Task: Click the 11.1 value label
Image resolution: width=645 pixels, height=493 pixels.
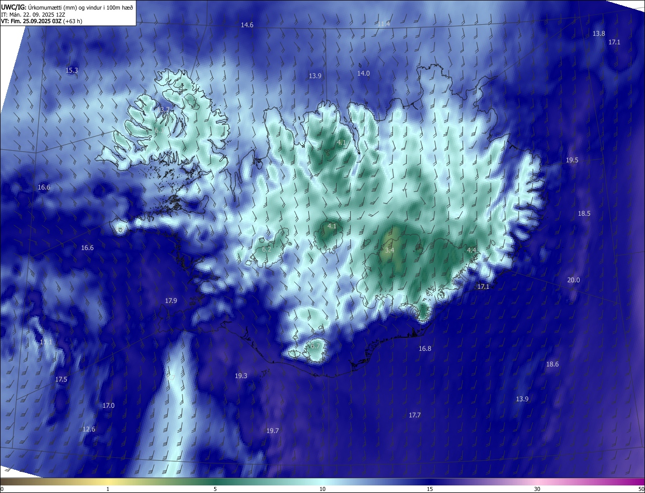Action: click(x=46, y=342)
